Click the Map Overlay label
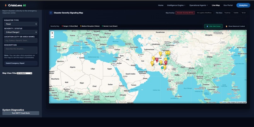Screen dimensions: 254x127 coord(170,13)
